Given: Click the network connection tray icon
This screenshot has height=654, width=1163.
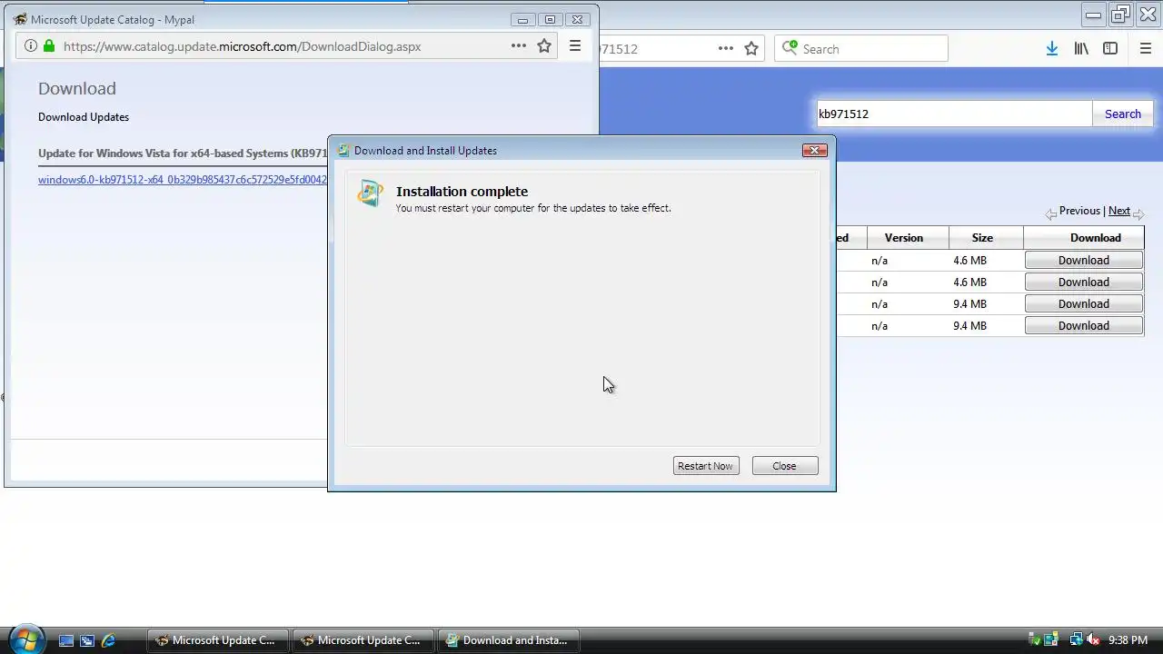Looking at the screenshot, I should coord(1077,640).
